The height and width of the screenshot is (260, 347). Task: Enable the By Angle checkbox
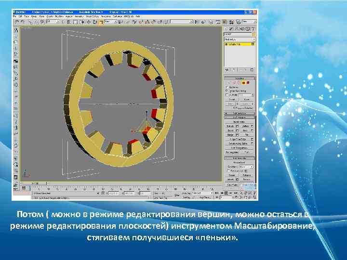(x=227, y=95)
